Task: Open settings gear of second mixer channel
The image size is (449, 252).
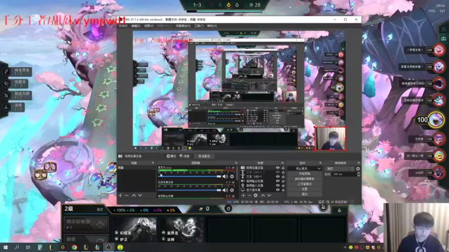Action: [232, 190]
